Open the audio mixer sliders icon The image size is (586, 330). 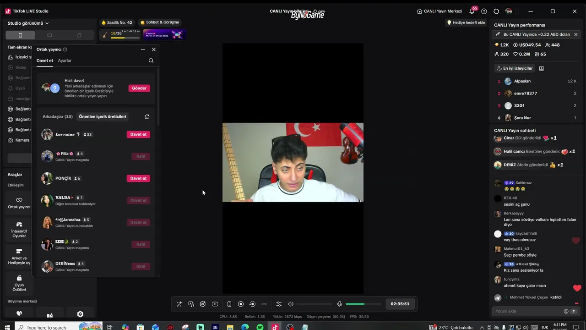coord(279,304)
